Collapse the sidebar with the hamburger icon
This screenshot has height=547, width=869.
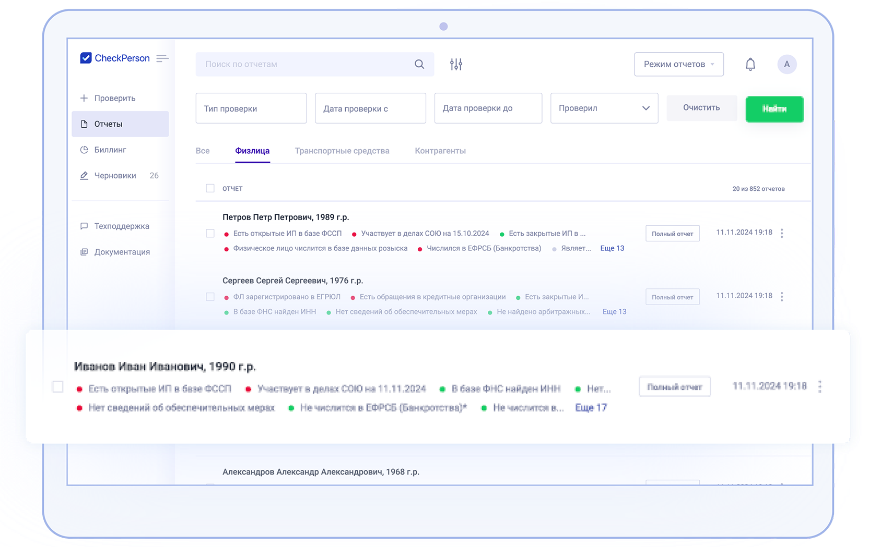pos(162,58)
